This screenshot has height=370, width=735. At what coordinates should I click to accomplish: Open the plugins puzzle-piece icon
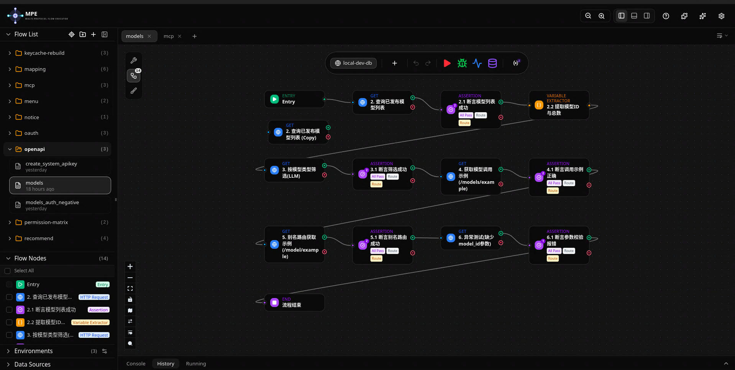[684, 16]
